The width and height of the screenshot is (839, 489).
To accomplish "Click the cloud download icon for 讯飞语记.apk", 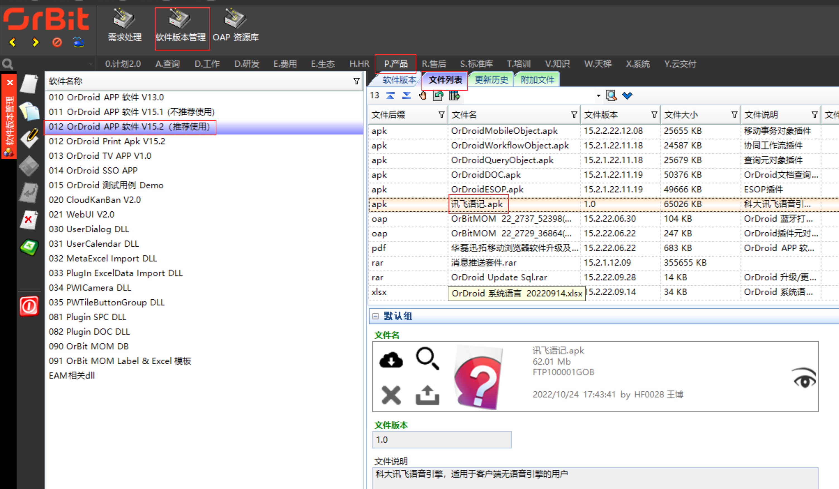I will point(391,360).
